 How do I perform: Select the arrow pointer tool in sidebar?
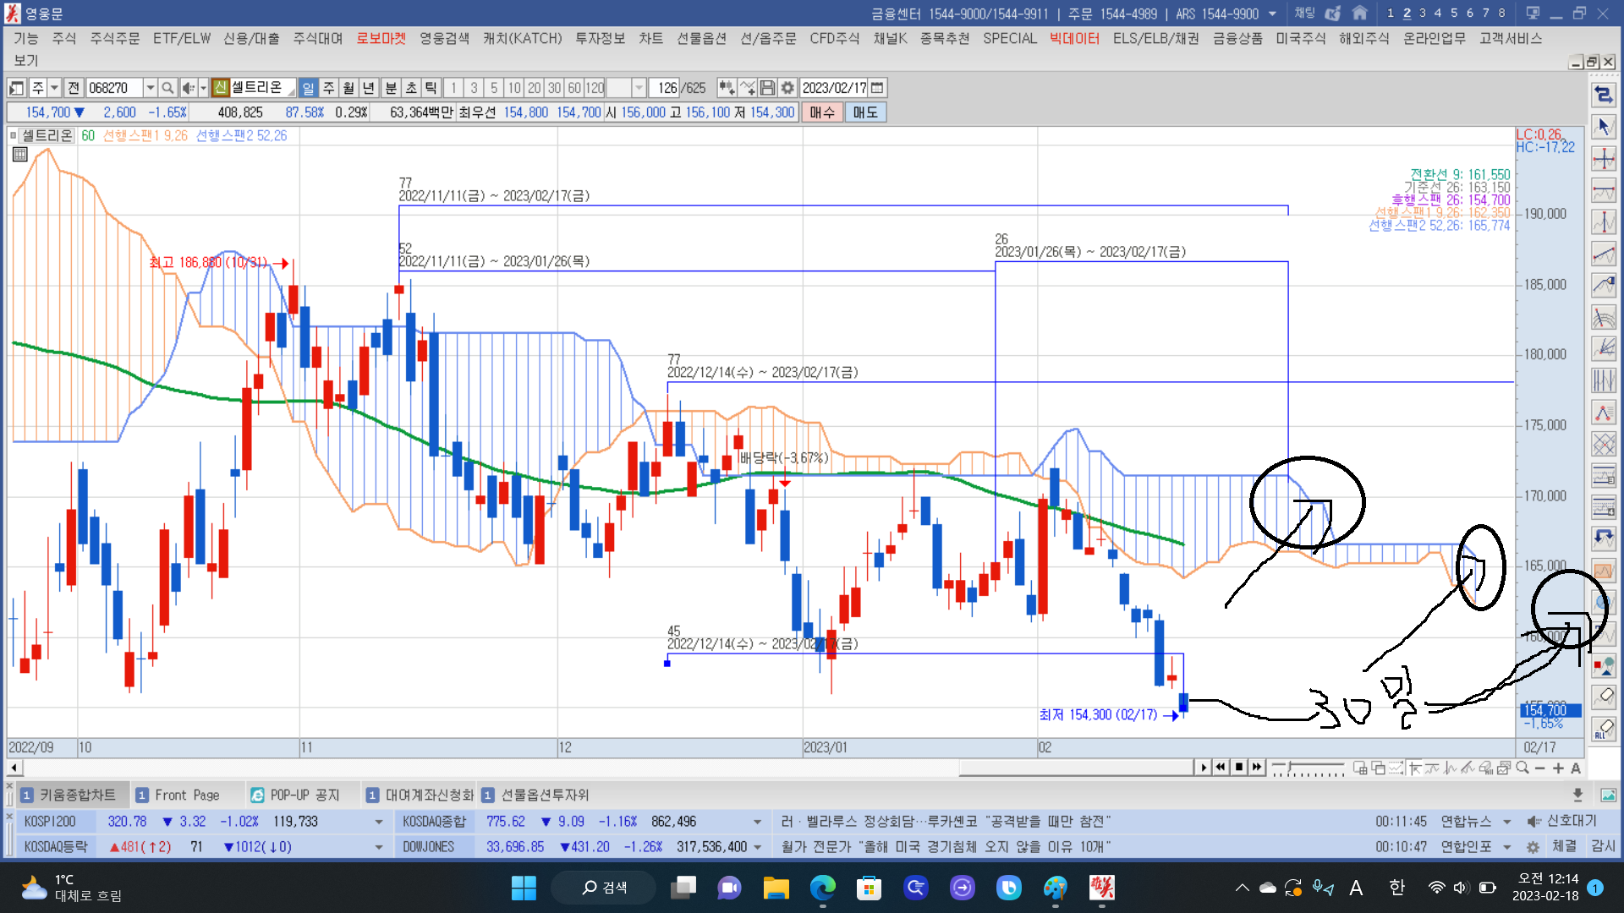tap(1604, 127)
